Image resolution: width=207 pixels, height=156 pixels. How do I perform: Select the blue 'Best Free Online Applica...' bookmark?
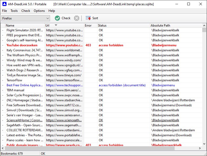[24, 85]
